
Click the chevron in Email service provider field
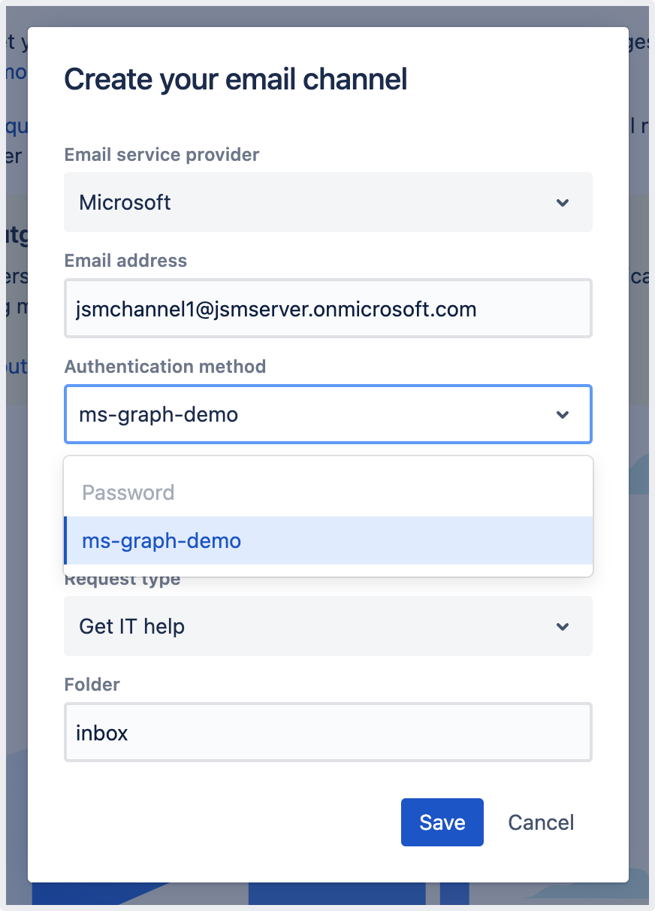click(x=562, y=203)
